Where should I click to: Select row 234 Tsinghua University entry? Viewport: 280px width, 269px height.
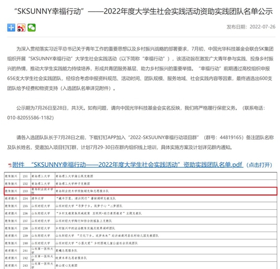click(141, 199)
